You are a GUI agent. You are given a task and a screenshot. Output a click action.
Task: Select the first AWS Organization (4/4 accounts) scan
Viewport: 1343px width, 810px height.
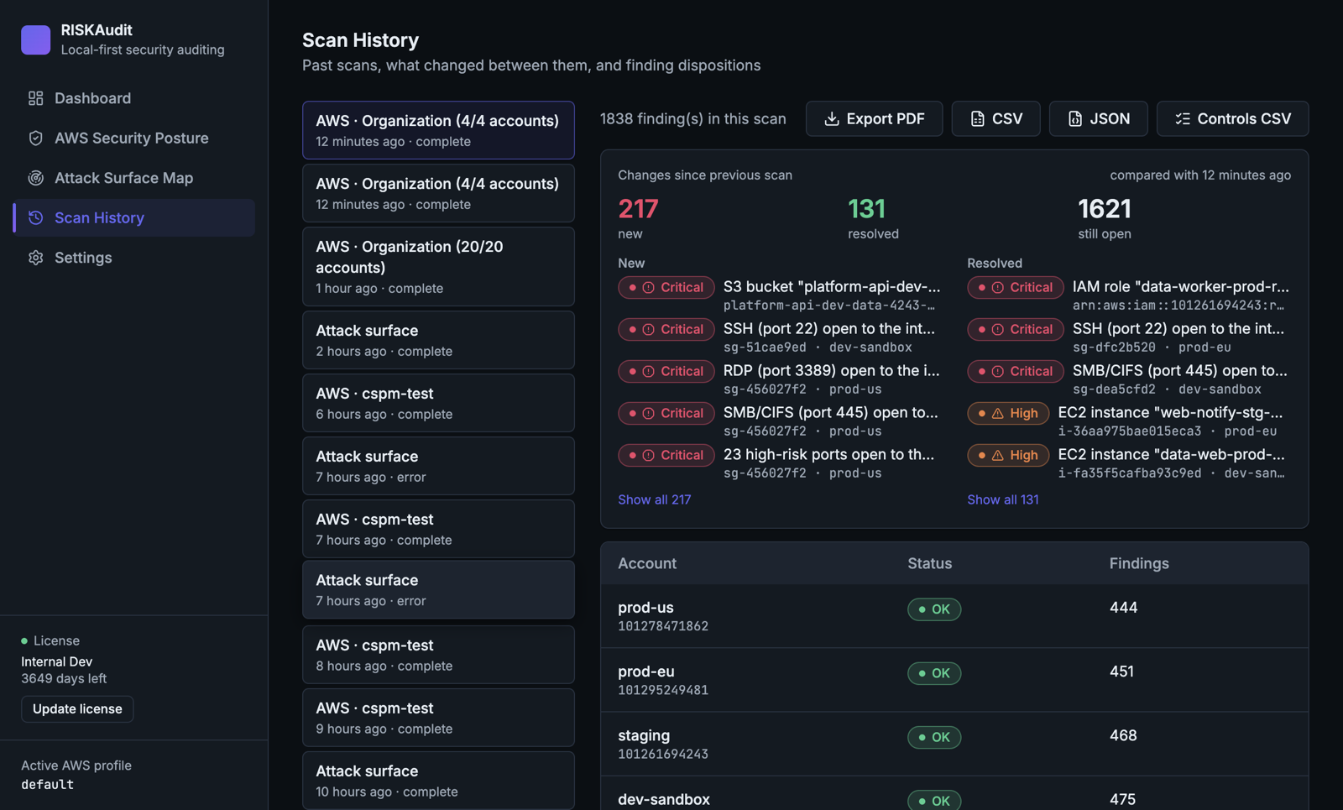[438, 130]
